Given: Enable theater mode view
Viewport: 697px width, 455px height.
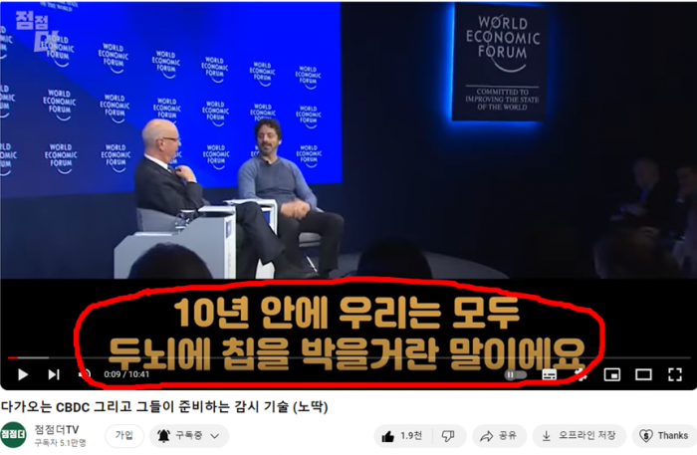Looking at the screenshot, I should pyautogui.click(x=643, y=374).
